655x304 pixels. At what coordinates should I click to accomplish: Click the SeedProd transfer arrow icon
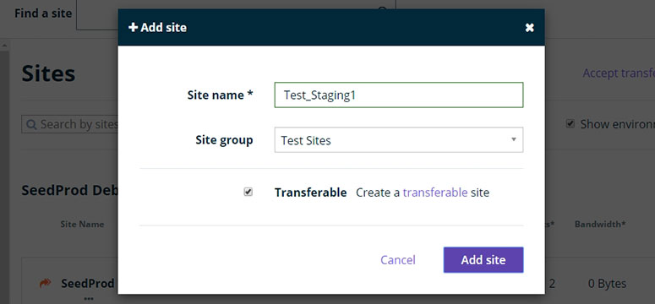pos(45,283)
